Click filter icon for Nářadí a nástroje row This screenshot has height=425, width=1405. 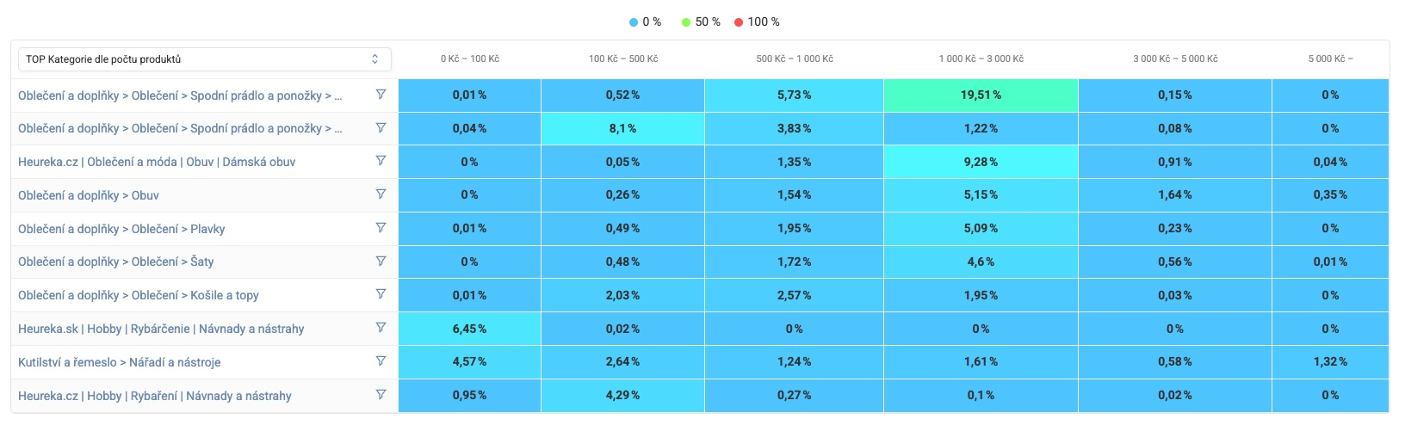pos(381,361)
